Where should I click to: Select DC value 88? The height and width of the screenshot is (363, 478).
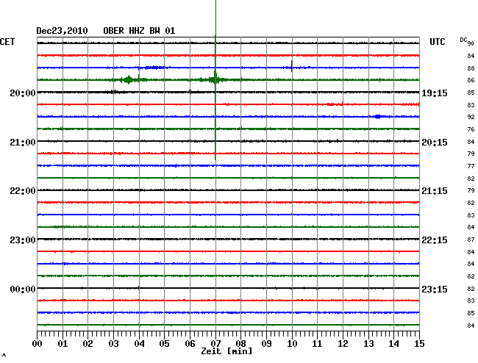point(471,68)
